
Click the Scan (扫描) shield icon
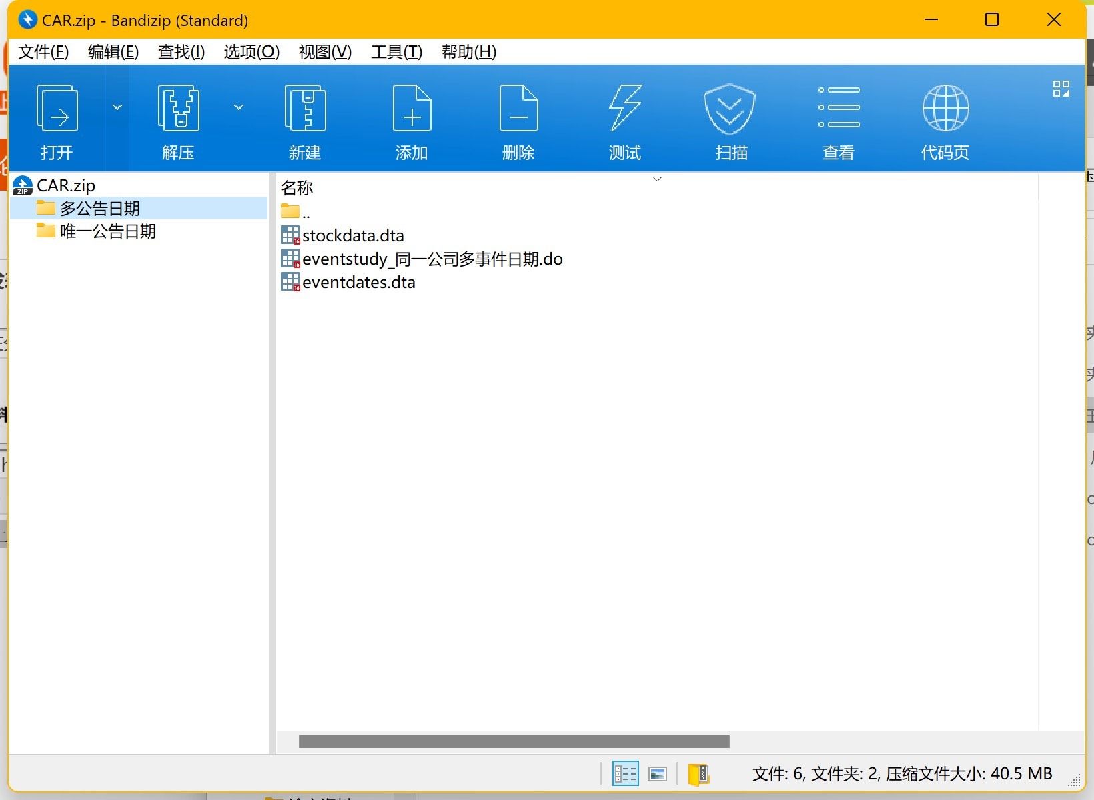coord(730,109)
